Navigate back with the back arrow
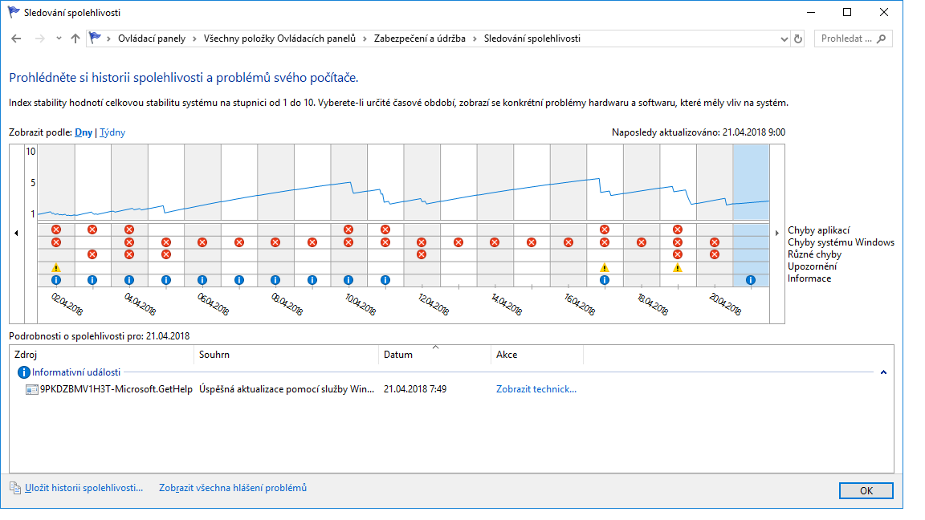This screenshot has height=520, width=925. (x=17, y=39)
